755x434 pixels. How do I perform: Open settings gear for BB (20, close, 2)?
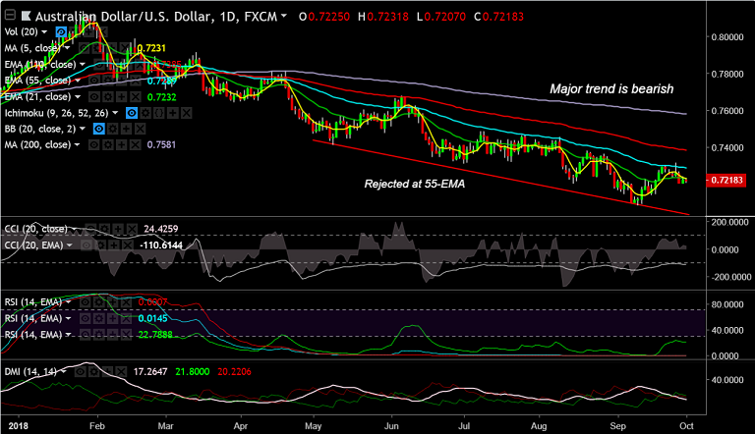pos(113,129)
